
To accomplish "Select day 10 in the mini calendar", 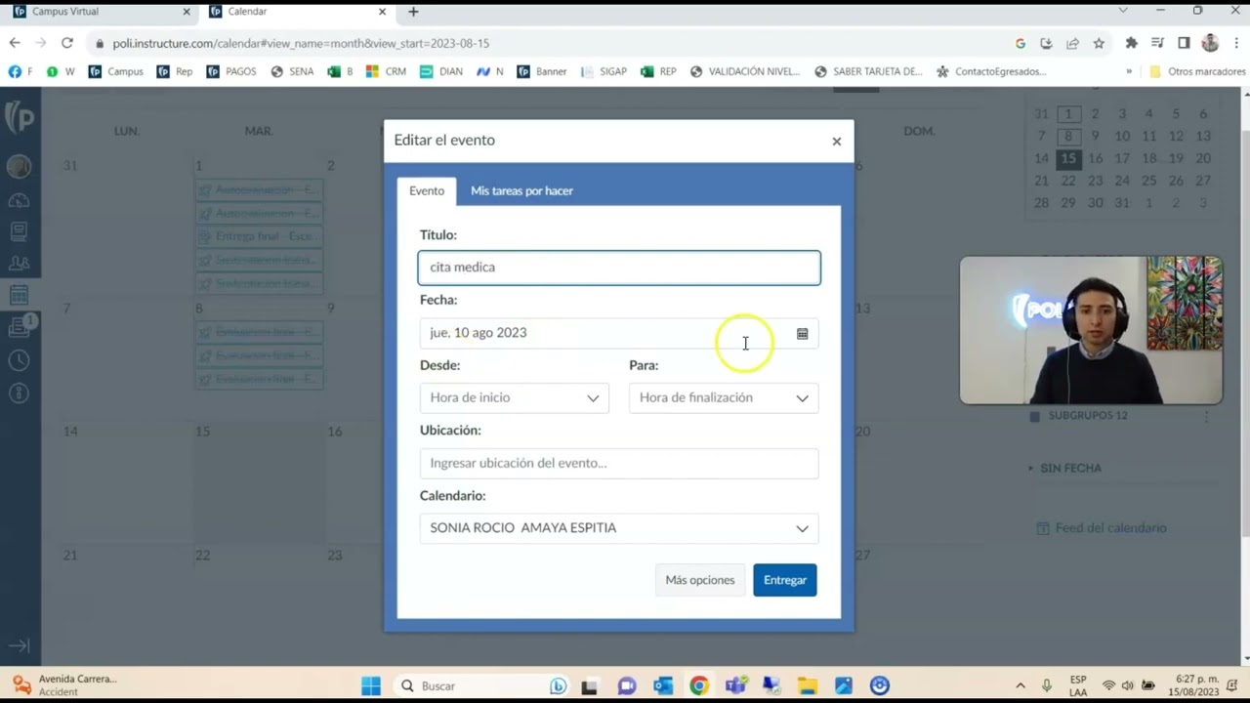I will click(1121, 135).
